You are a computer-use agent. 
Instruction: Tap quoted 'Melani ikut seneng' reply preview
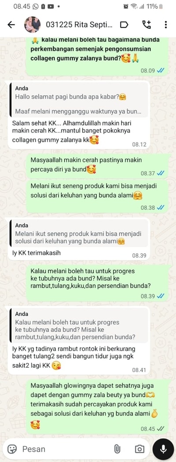coord(80,234)
